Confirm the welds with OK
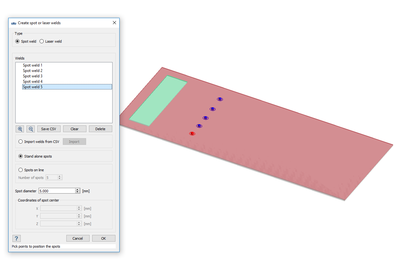The height and width of the screenshot is (262, 412). [x=104, y=238]
